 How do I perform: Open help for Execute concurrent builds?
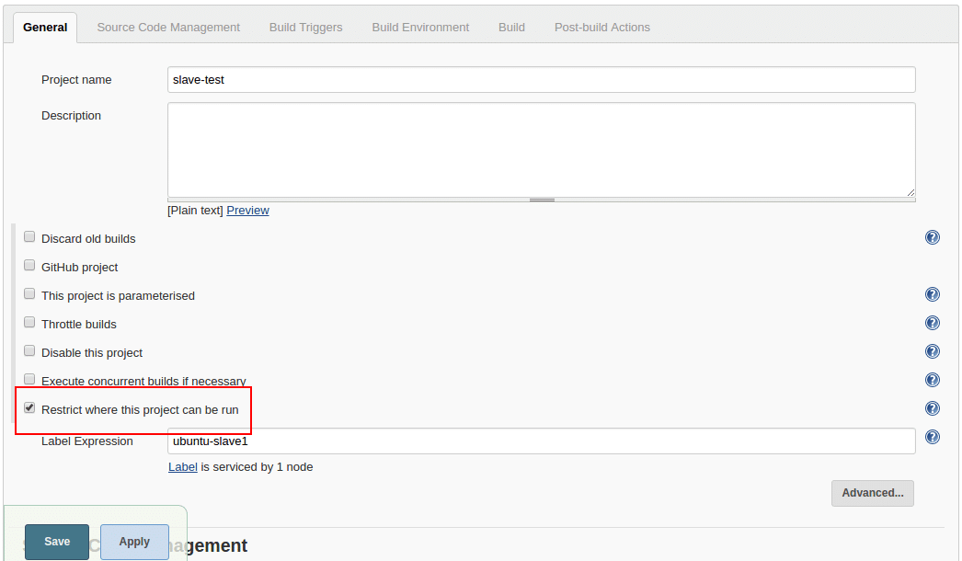(932, 380)
